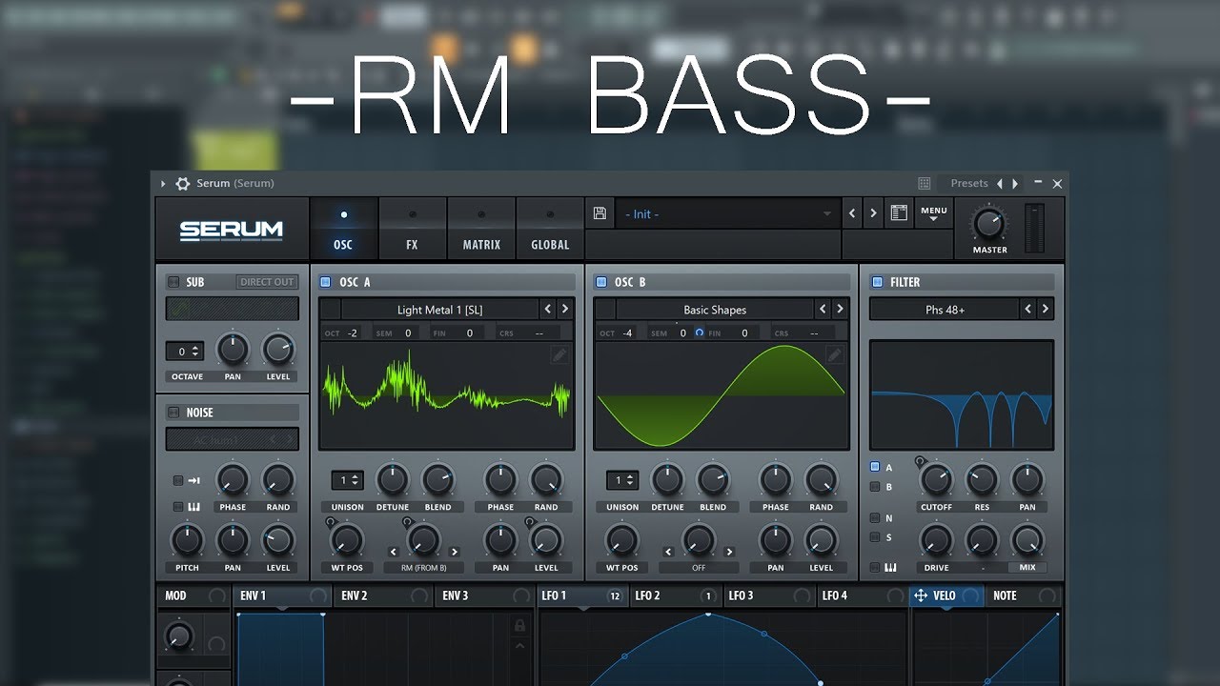Enable filter routing for noise N
The height and width of the screenshot is (686, 1220).
pos(875,518)
